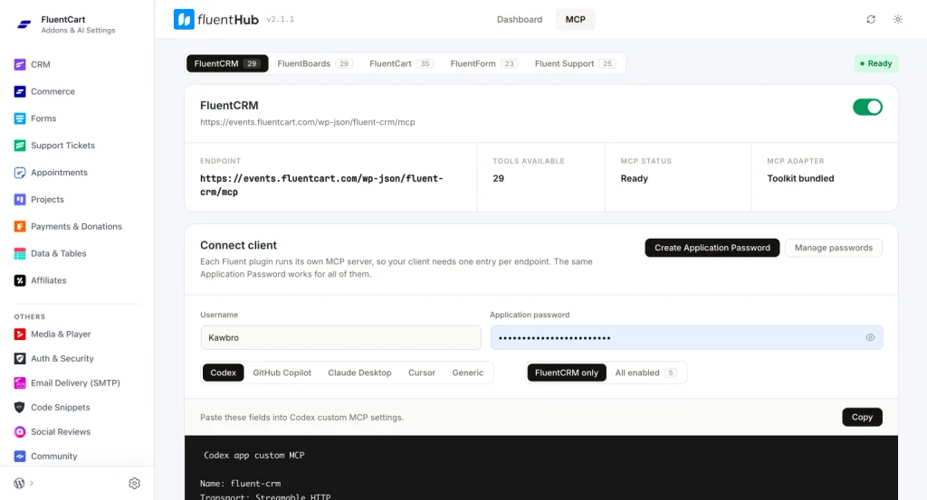Screen dimensions: 927x500
Task: Select FluentCRM only scope option
Action: 567,373
